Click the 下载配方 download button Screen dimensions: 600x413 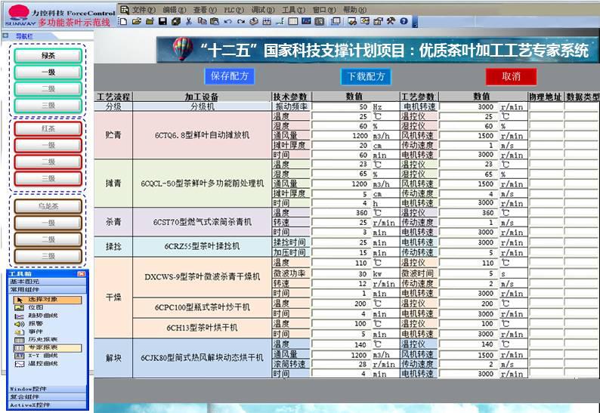tap(366, 76)
